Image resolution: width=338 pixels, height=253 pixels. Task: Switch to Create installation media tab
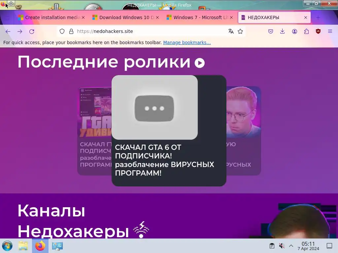tap(51, 17)
